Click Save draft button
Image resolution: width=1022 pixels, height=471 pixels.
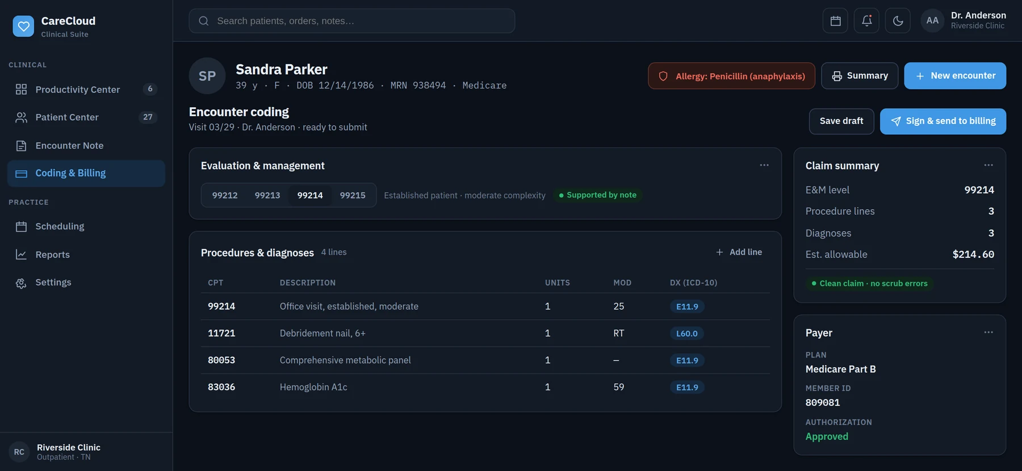[841, 121]
